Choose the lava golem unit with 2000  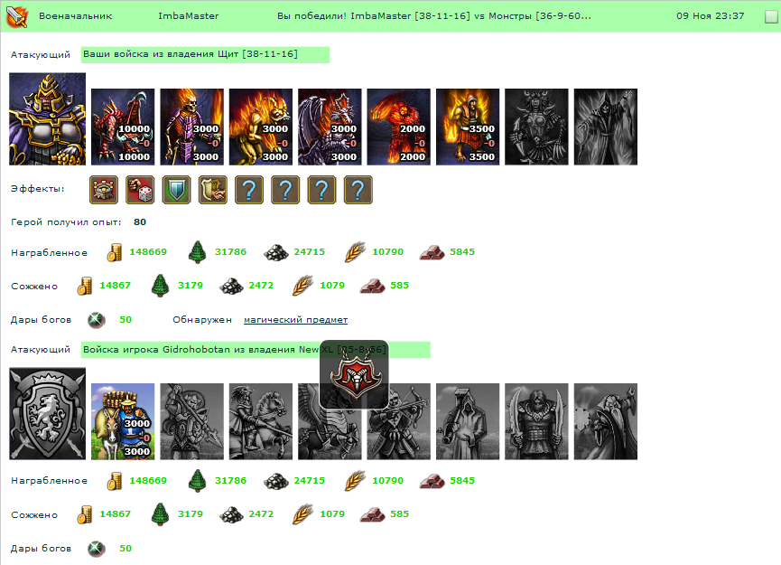pos(398,127)
